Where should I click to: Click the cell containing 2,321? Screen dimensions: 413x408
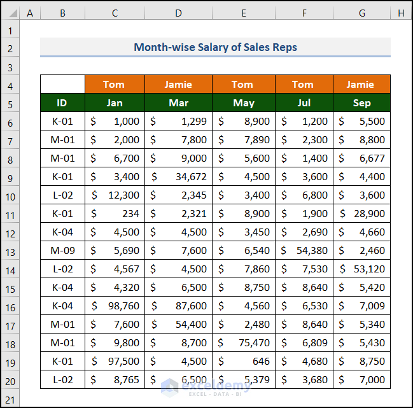[178, 213]
